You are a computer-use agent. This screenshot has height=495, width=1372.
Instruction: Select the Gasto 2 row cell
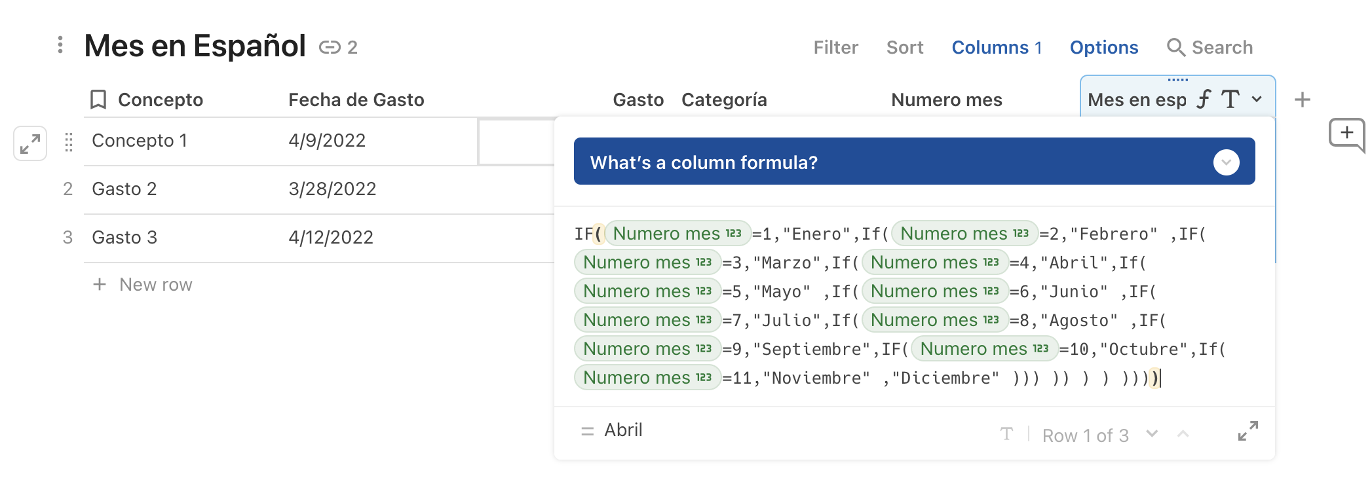[x=124, y=189]
